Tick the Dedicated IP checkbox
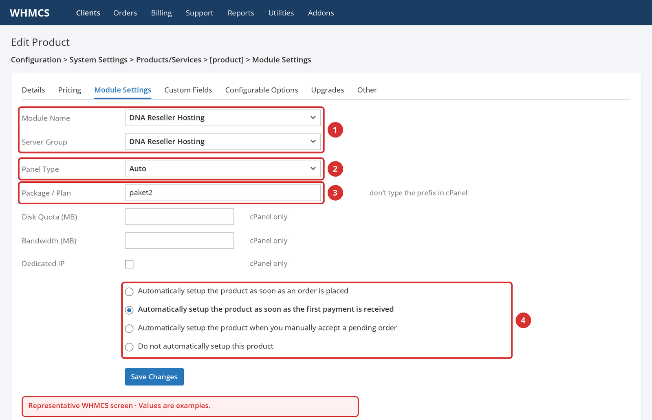Screen dimensions: 652x420 coord(129,264)
